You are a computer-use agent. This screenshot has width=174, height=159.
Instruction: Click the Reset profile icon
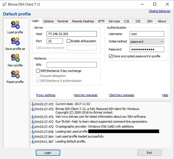coord(15,74)
